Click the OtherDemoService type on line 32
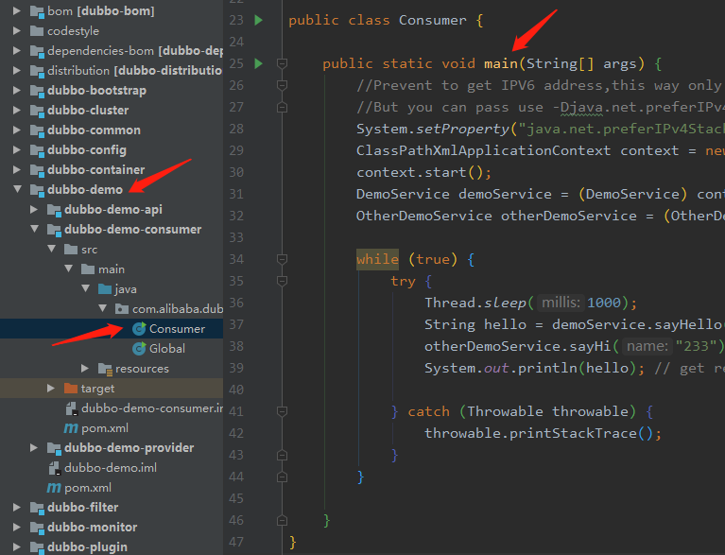This screenshot has height=555, width=725. (424, 216)
